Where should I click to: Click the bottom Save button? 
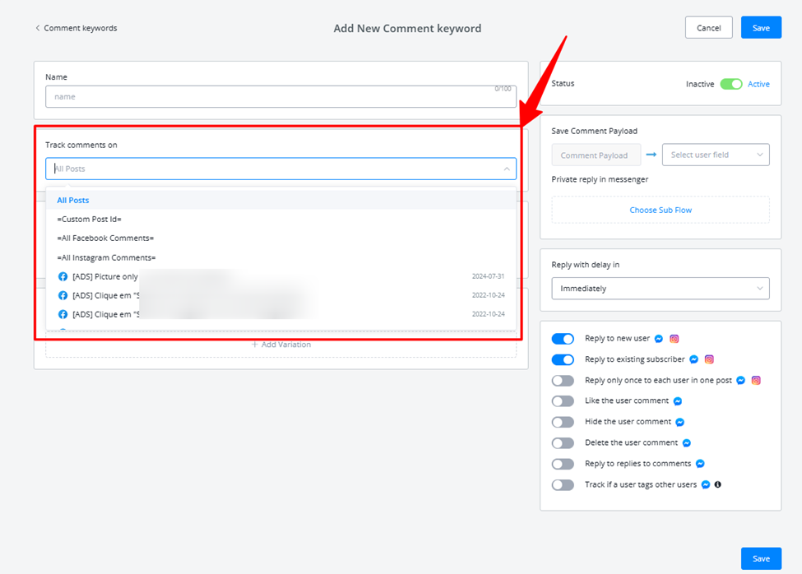(761, 558)
